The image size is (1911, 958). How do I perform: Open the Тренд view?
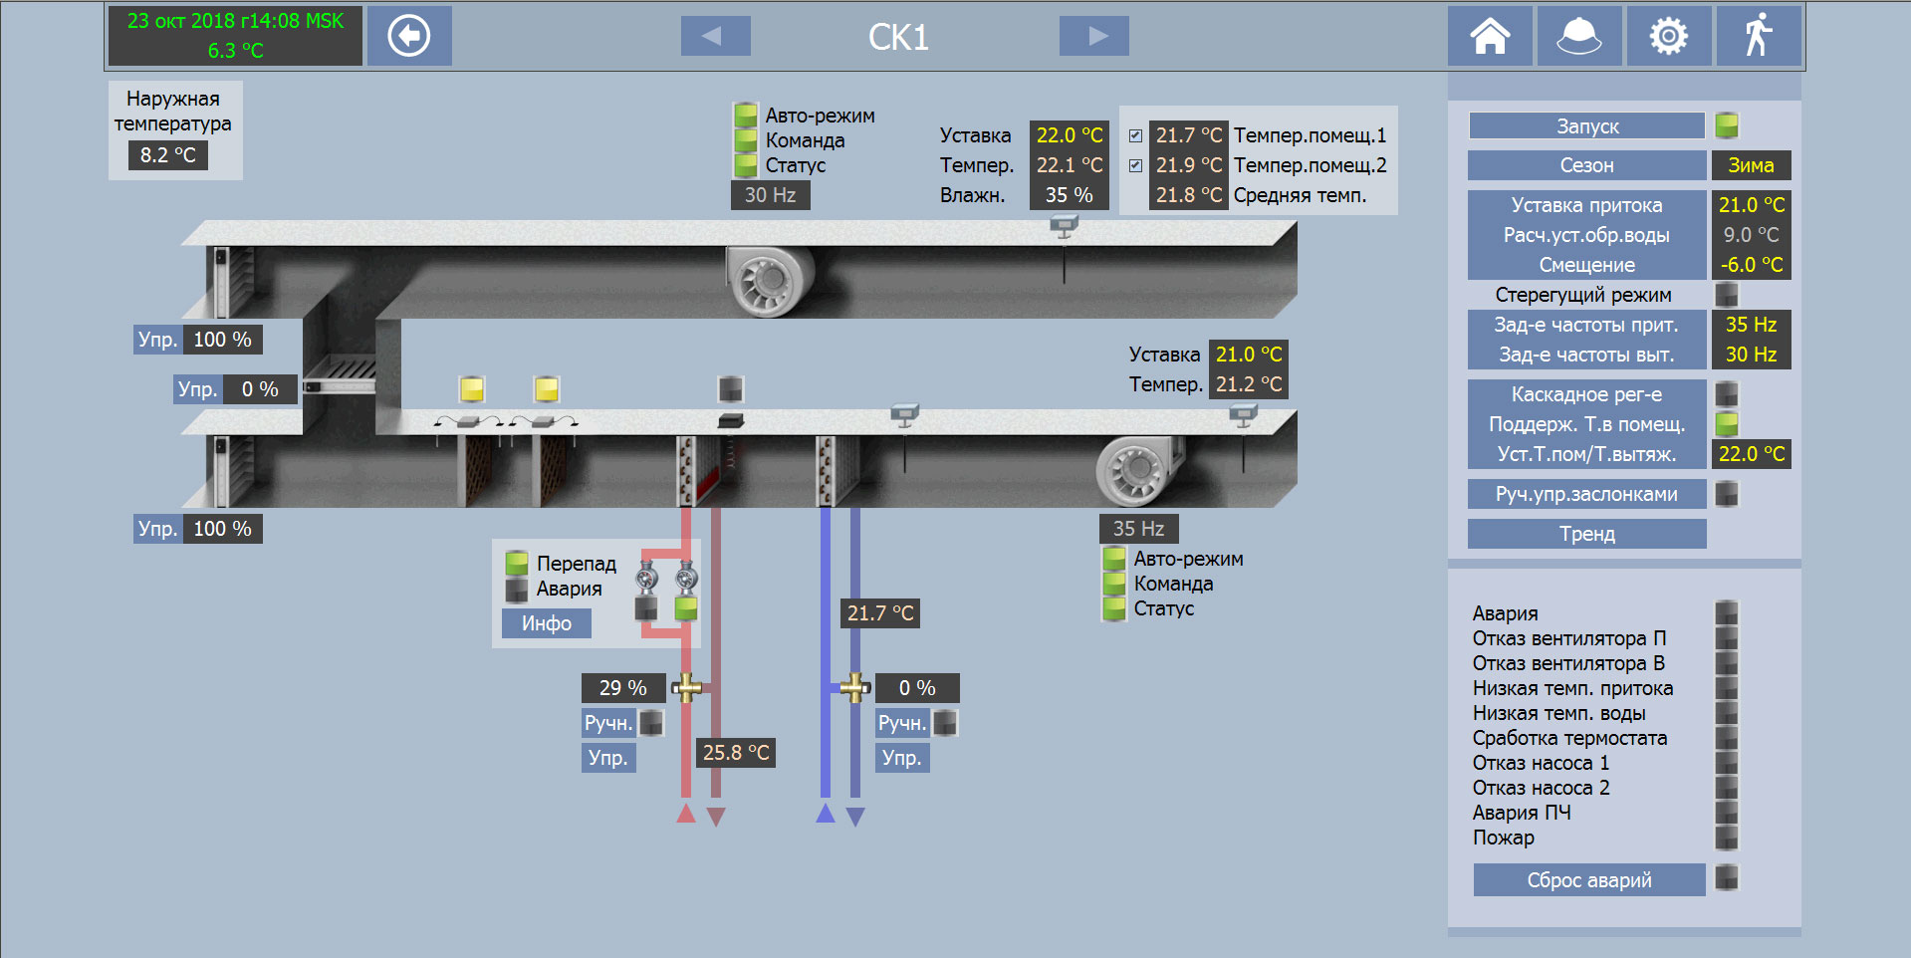pos(1586,534)
